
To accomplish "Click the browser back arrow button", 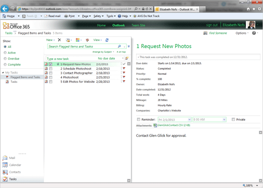I will click(x=5, y=9).
